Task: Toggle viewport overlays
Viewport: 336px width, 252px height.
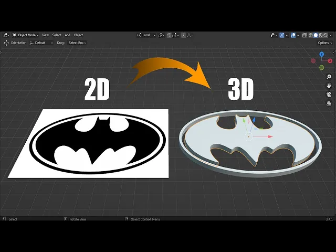Action: coord(293,35)
